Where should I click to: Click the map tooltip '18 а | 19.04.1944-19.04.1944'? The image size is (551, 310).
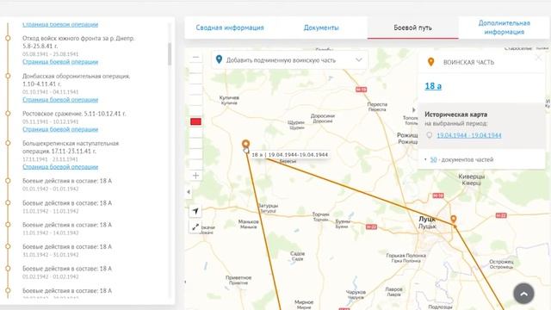coord(289,155)
